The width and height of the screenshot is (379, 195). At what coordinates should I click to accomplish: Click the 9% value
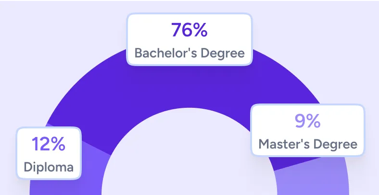[308, 121]
